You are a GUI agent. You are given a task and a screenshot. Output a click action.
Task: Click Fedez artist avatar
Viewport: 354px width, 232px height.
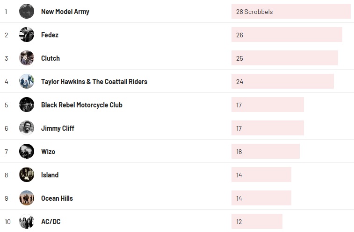(27, 35)
